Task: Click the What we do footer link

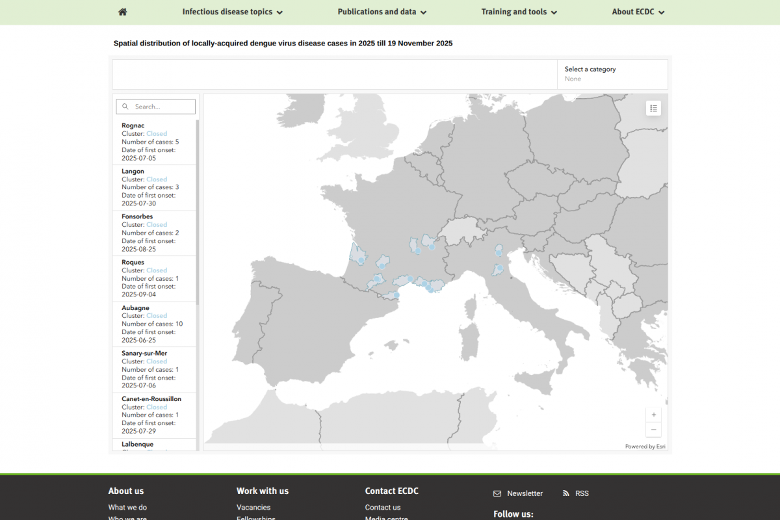Action: pyautogui.click(x=127, y=507)
